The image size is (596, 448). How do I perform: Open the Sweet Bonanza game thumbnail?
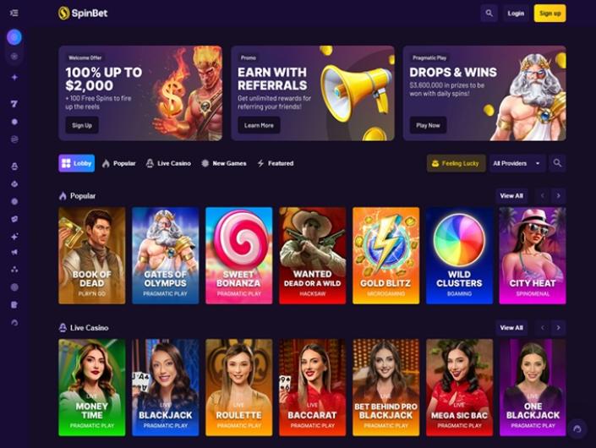point(238,255)
